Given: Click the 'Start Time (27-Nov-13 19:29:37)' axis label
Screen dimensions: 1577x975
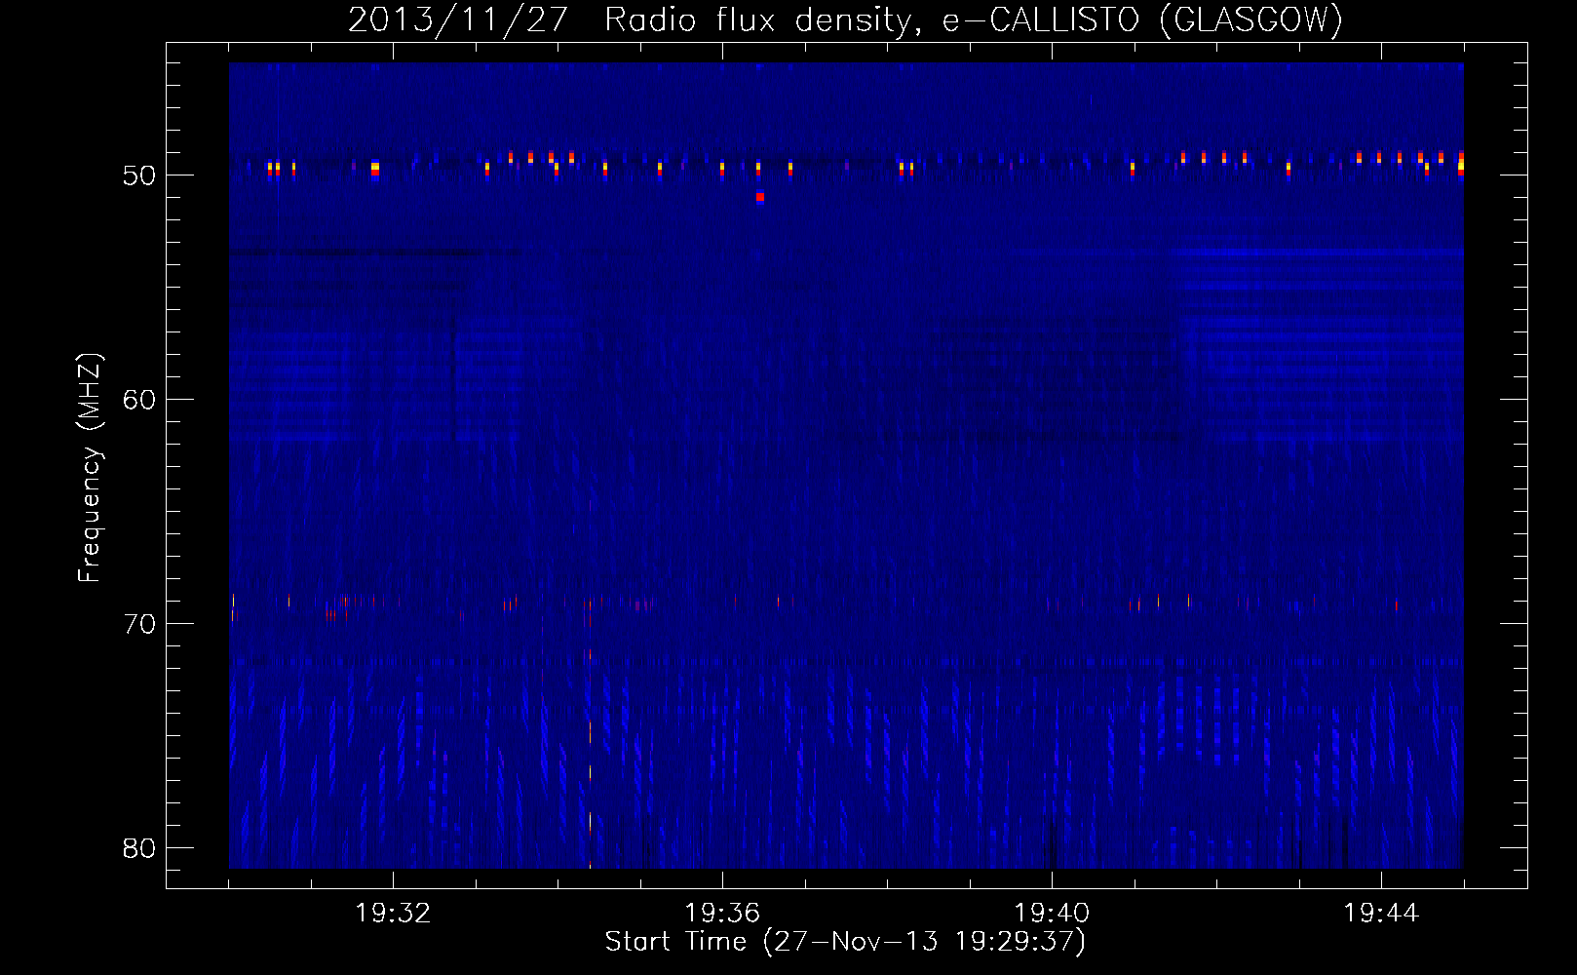Looking at the screenshot, I should tap(845, 942).
